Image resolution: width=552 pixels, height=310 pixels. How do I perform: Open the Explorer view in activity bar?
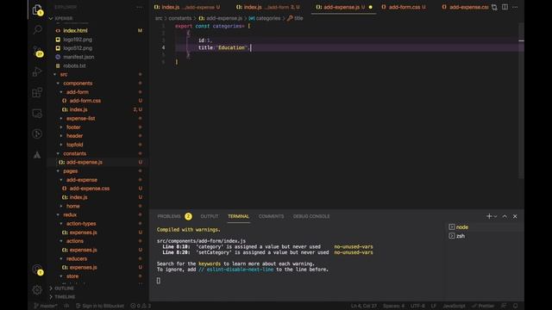coord(37,9)
